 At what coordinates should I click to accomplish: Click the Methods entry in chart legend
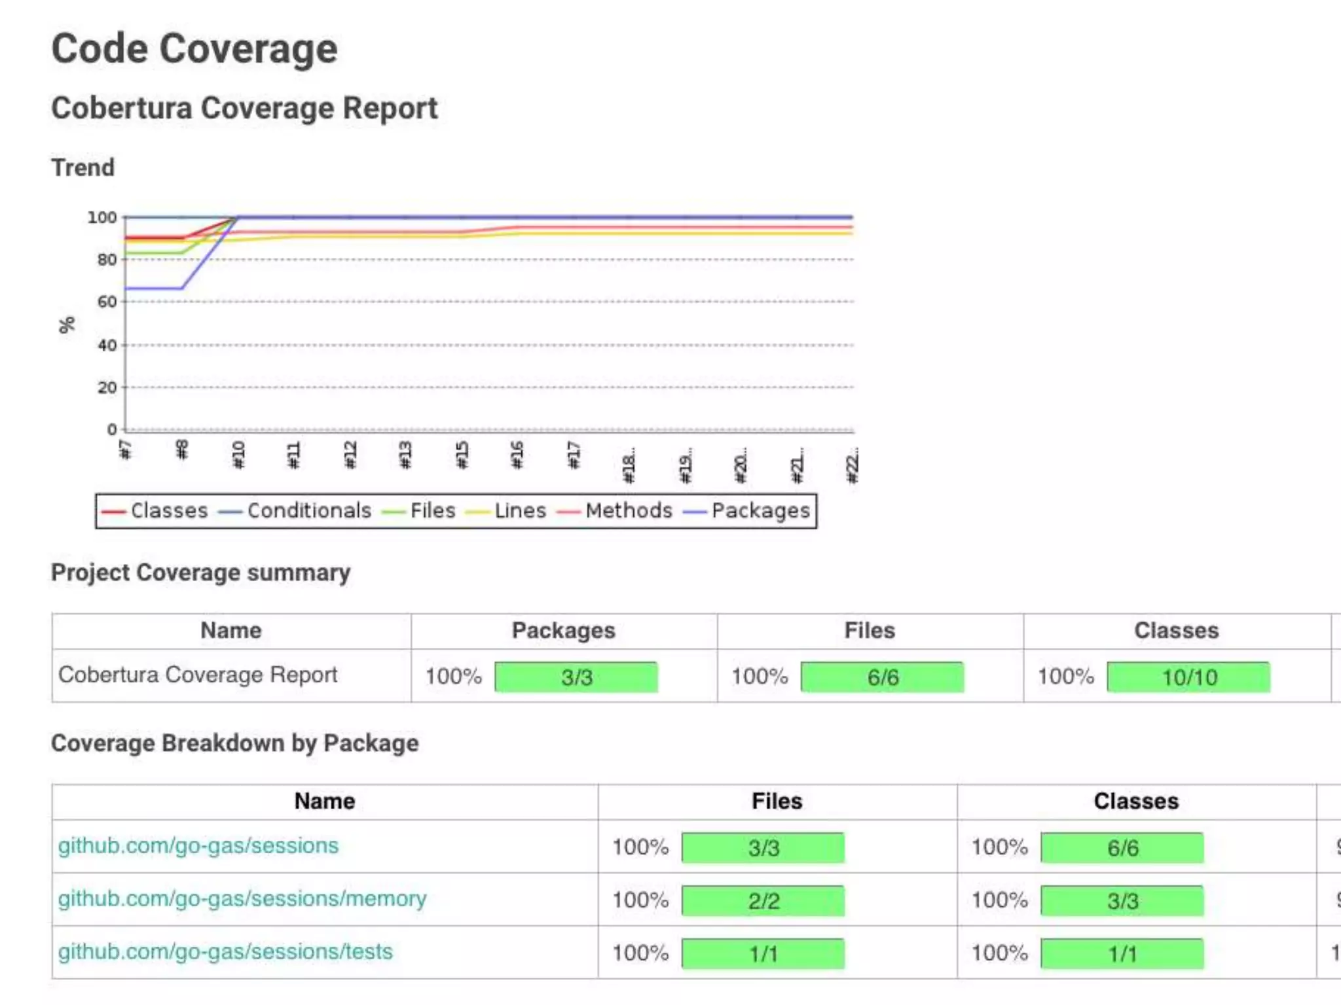tap(628, 510)
